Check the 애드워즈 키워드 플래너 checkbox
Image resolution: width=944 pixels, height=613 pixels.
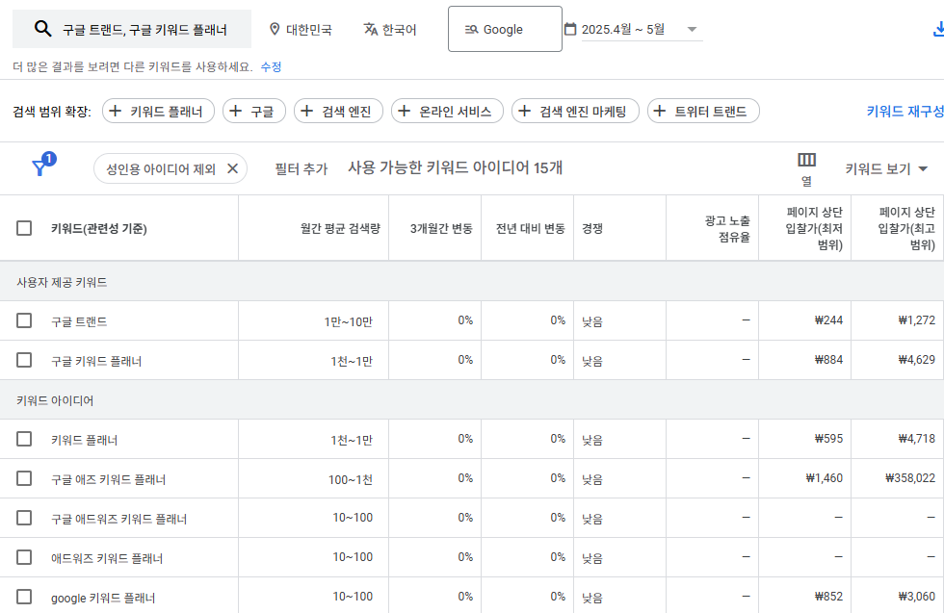[24, 557]
